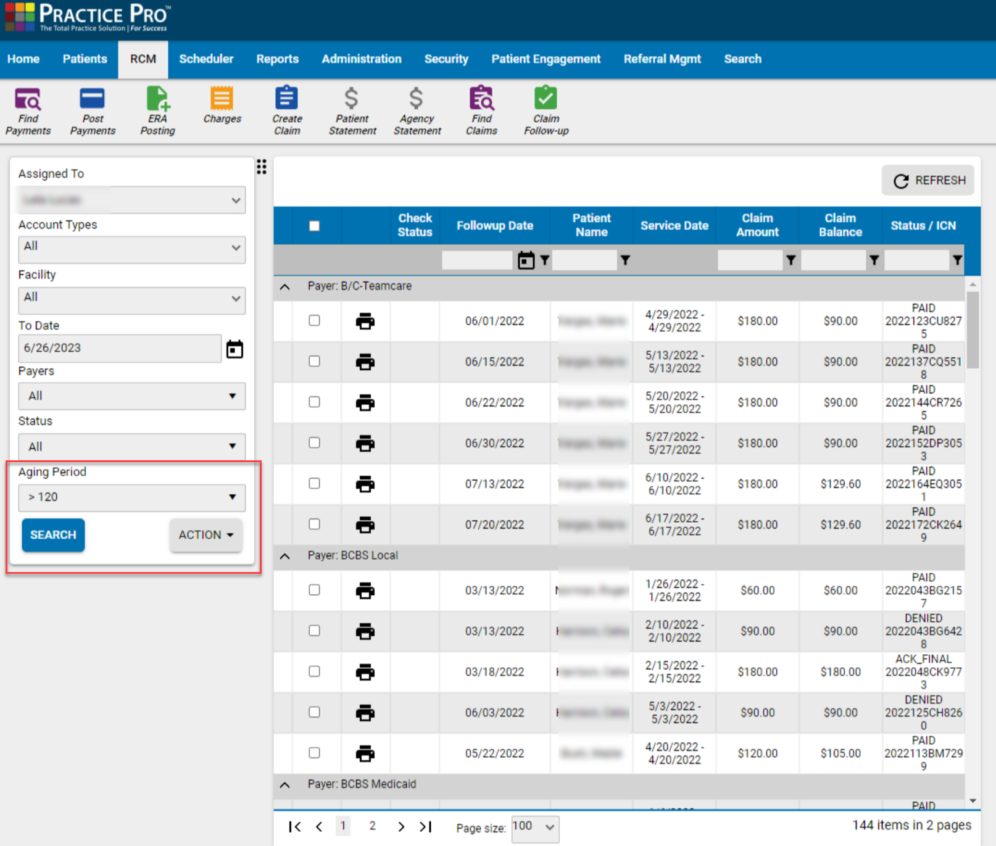Image resolution: width=996 pixels, height=846 pixels.
Task: Open the To Date calendar picker
Action: tap(234, 348)
